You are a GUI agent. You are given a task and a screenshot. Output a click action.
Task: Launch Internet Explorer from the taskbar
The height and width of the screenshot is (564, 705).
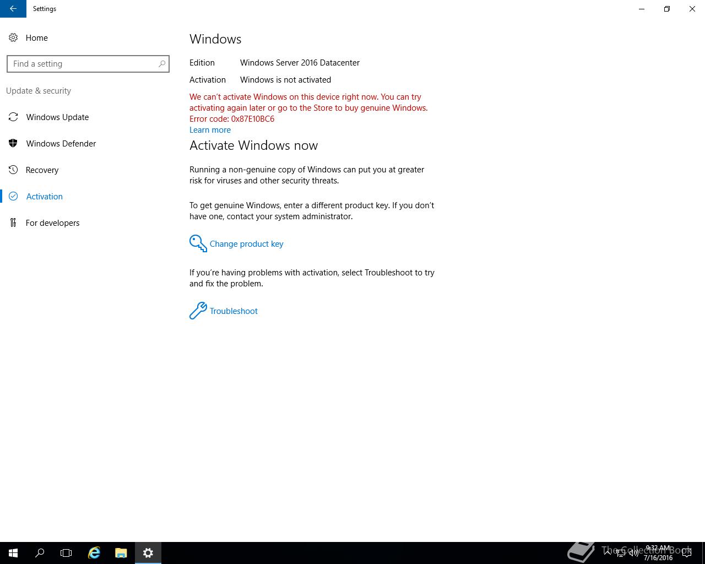[x=94, y=553]
